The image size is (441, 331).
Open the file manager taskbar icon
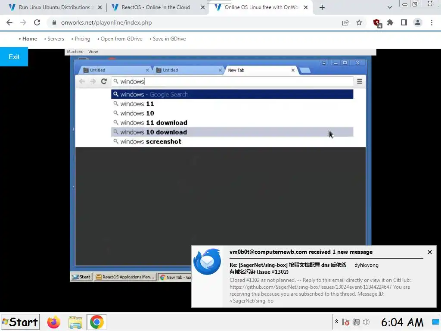coord(75,322)
